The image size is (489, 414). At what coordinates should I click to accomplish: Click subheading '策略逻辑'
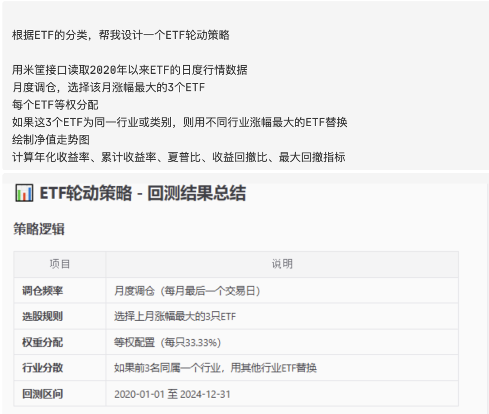click(39, 229)
